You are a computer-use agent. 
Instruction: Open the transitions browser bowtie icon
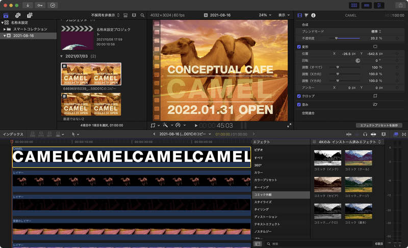click(404, 134)
